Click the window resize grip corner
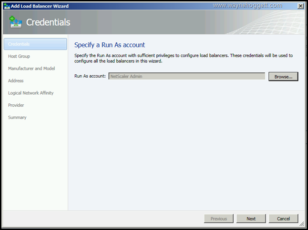The height and width of the screenshot is (230, 308). [302, 223]
